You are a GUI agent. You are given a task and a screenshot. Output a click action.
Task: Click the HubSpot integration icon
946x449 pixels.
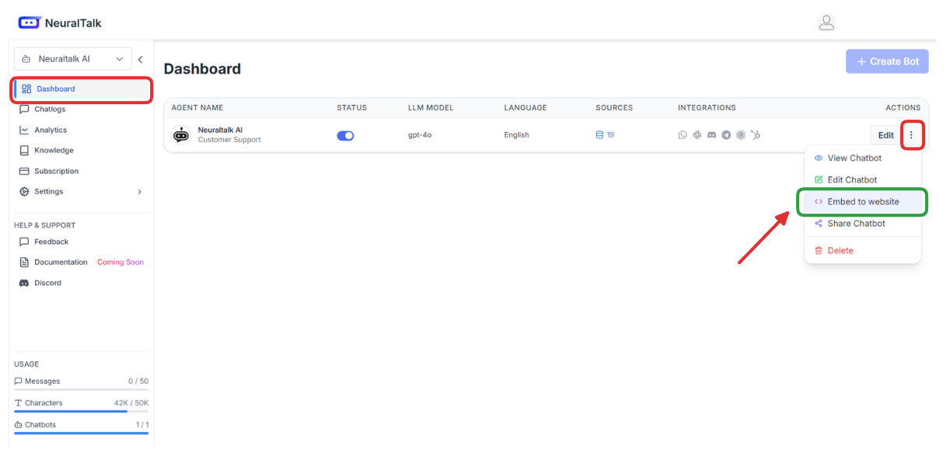click(756, 135)
